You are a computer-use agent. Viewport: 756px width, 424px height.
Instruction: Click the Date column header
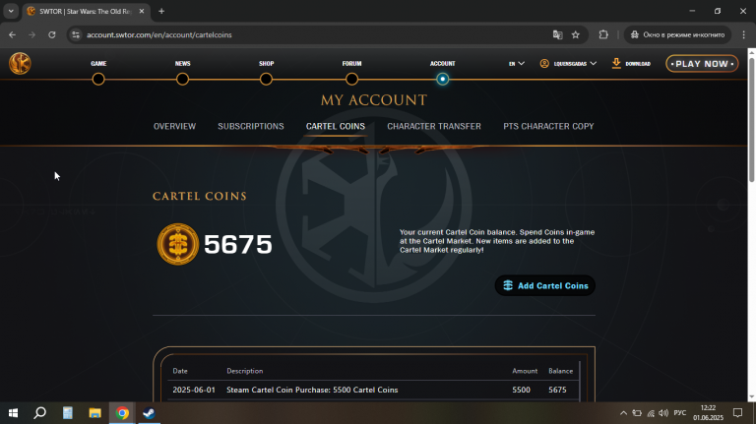[180, 371]
